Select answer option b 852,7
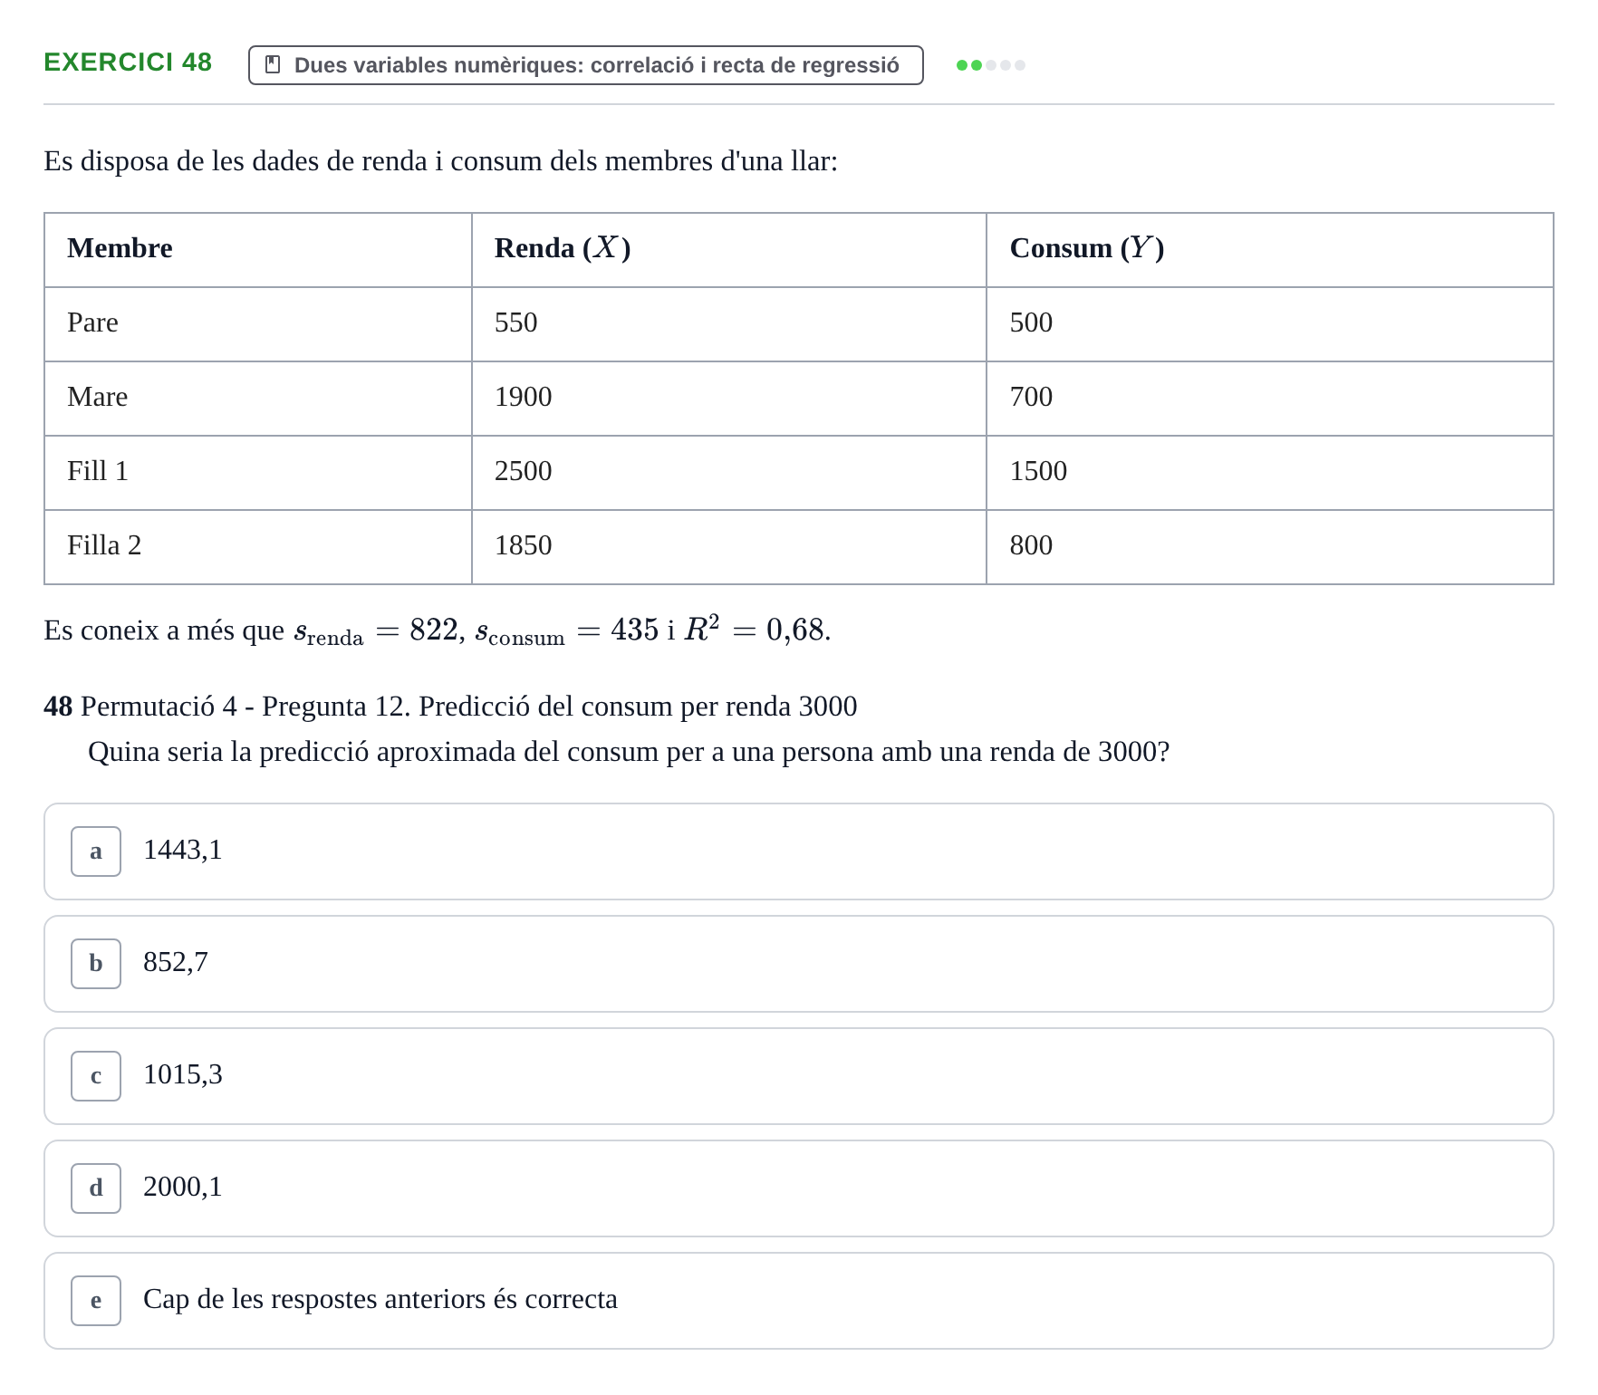The width and height of the screenshot is (1598, 1395). click(799, 964)
